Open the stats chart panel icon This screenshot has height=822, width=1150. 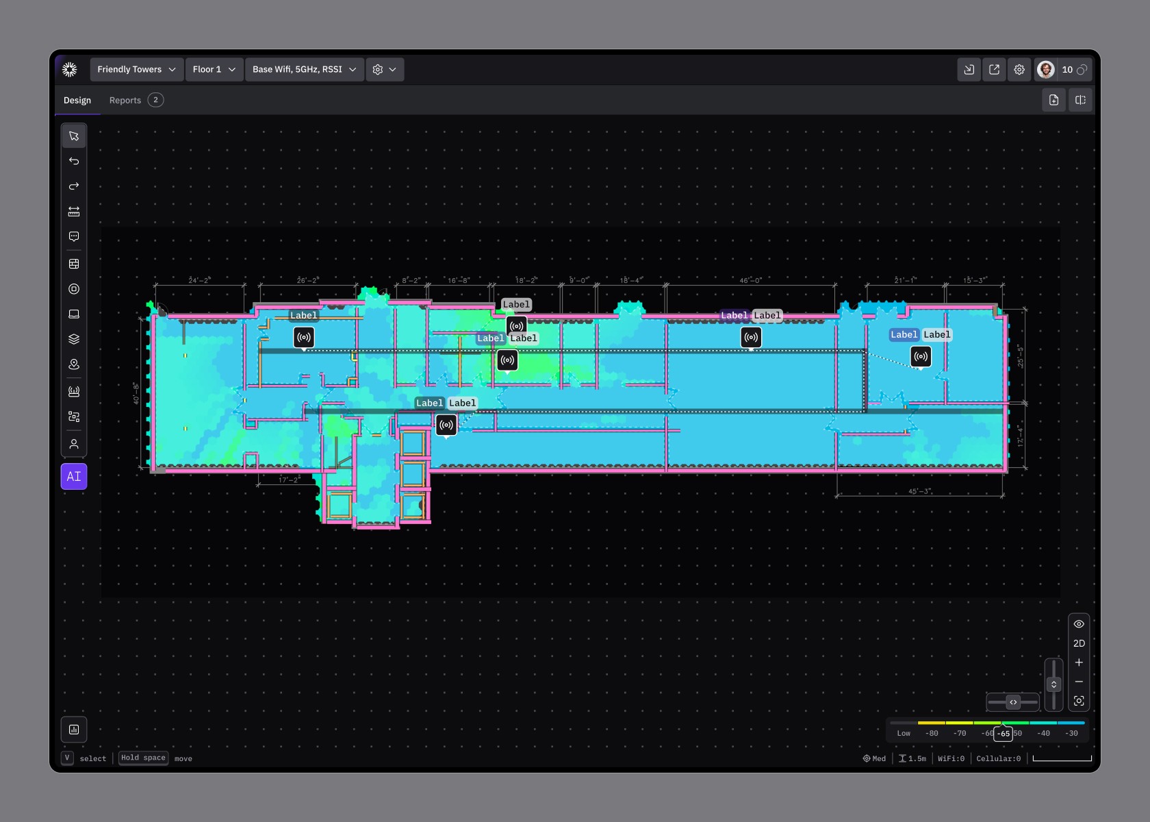click(x=74, y=730)
